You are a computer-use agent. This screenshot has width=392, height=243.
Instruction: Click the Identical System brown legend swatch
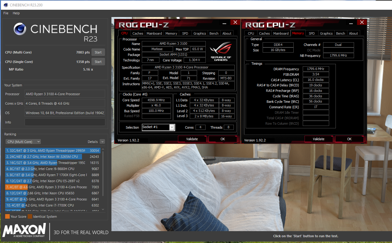pos(30,217)
